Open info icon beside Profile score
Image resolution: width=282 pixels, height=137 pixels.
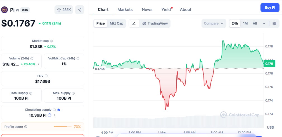[26, 127]
